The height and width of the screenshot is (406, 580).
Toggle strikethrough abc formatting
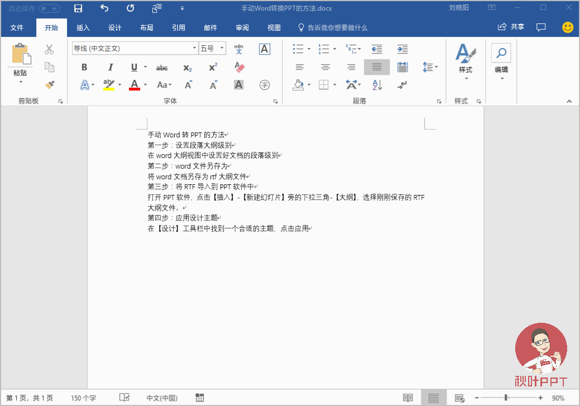tap(162, 68)
